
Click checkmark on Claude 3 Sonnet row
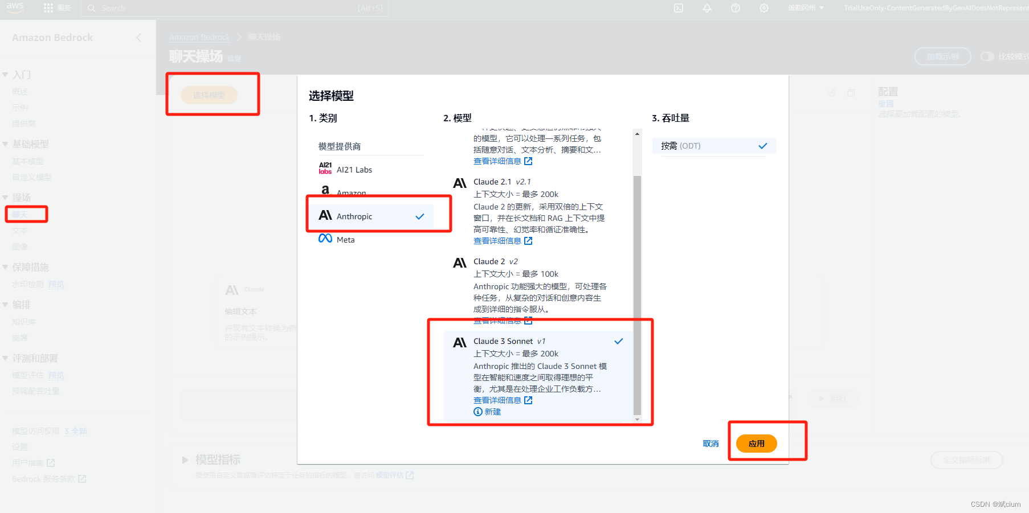(619, 341)
